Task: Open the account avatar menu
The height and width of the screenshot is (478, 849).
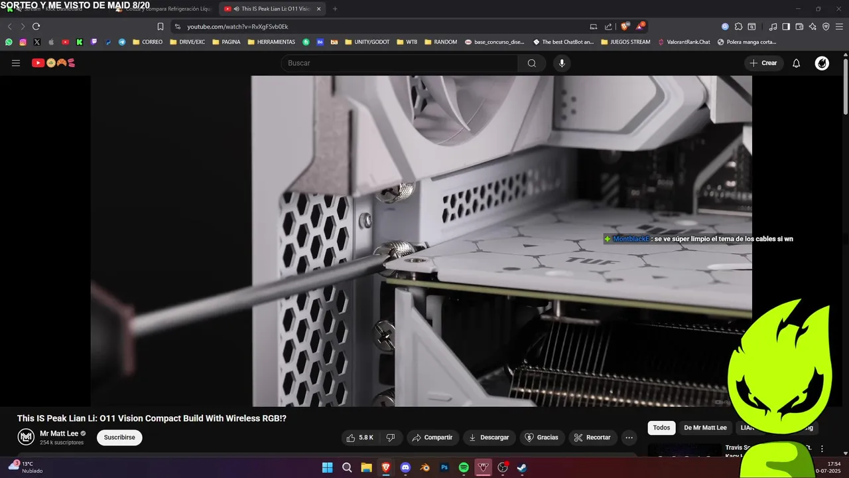Action: (822, 63)
